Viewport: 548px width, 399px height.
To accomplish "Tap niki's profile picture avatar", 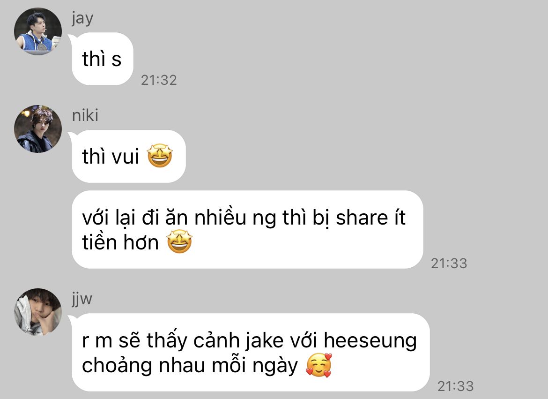I will click(x=38, y=129).
